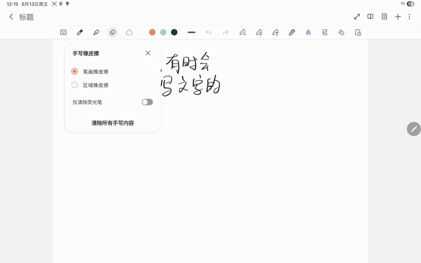Viewport: 421px width, 263px height.
Task: Open reading mode with book icon
Action: tap(370, 17)
